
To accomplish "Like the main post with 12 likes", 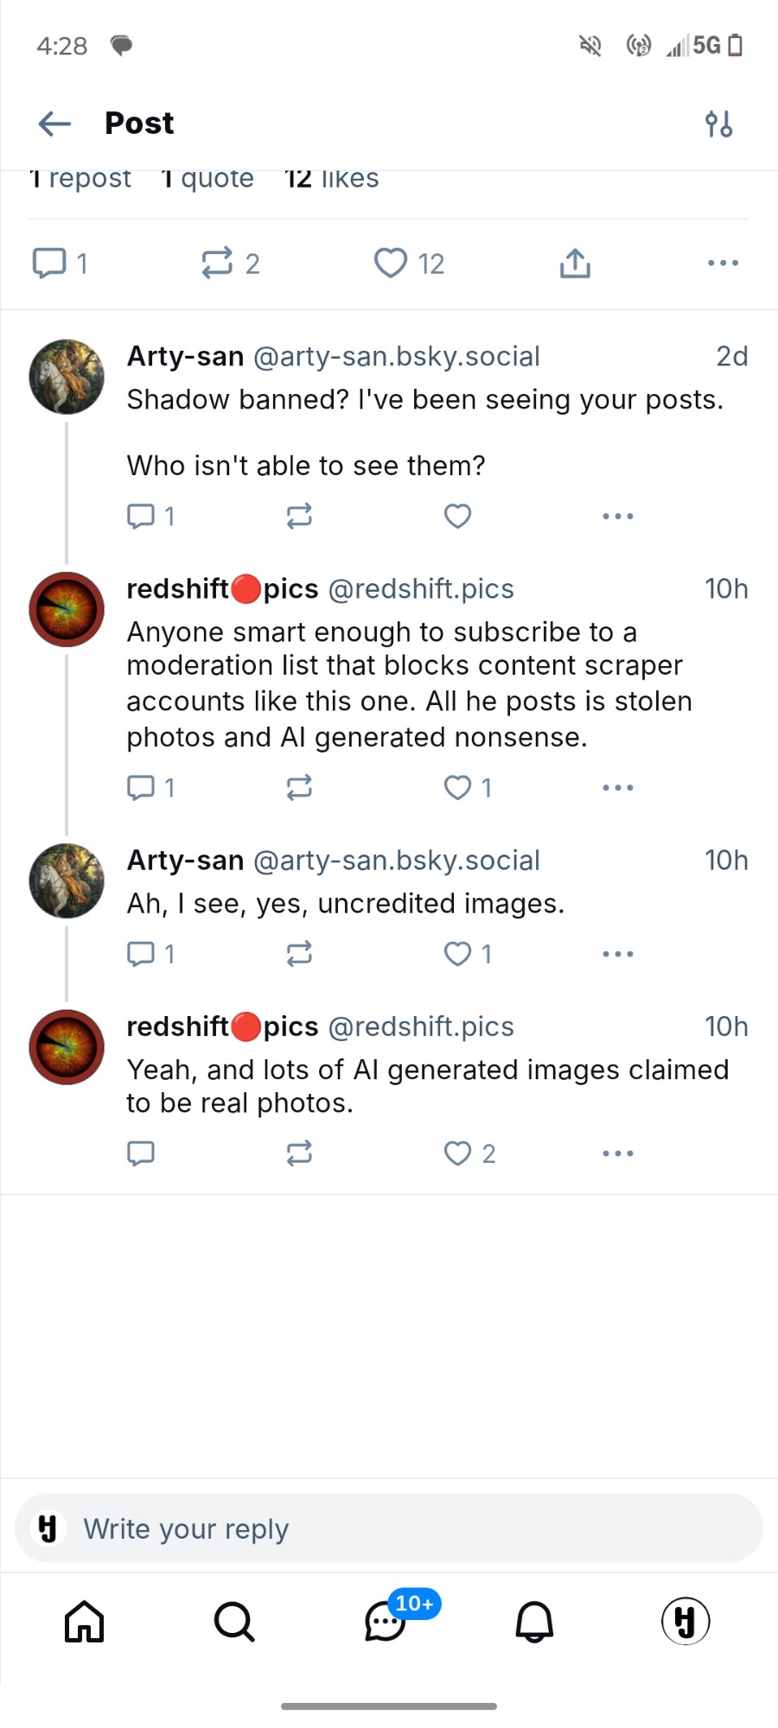I will (408, 263).
